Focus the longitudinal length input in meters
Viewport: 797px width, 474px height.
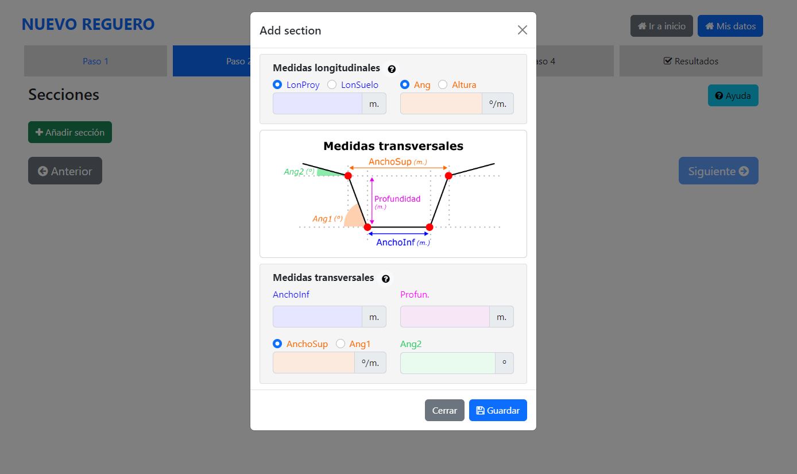[x=318, y=103]
